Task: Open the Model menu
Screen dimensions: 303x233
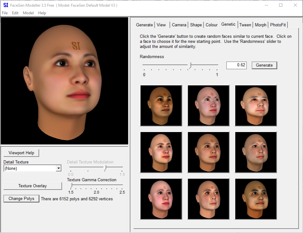Action: click(28, 13)
